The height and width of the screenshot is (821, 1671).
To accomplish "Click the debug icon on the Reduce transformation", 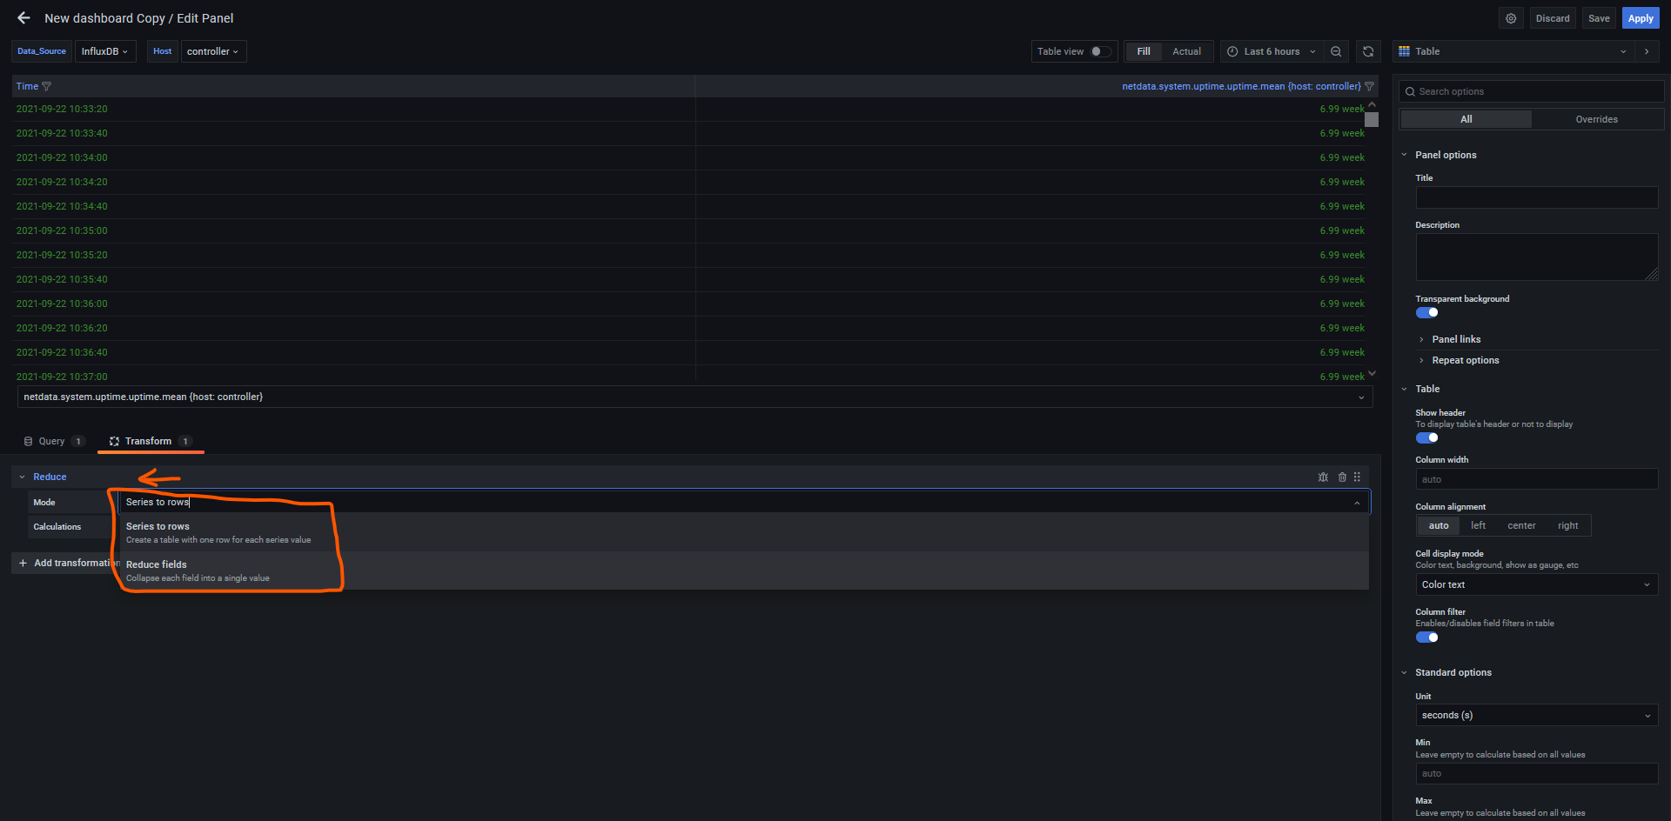I will click(1323, 477).
